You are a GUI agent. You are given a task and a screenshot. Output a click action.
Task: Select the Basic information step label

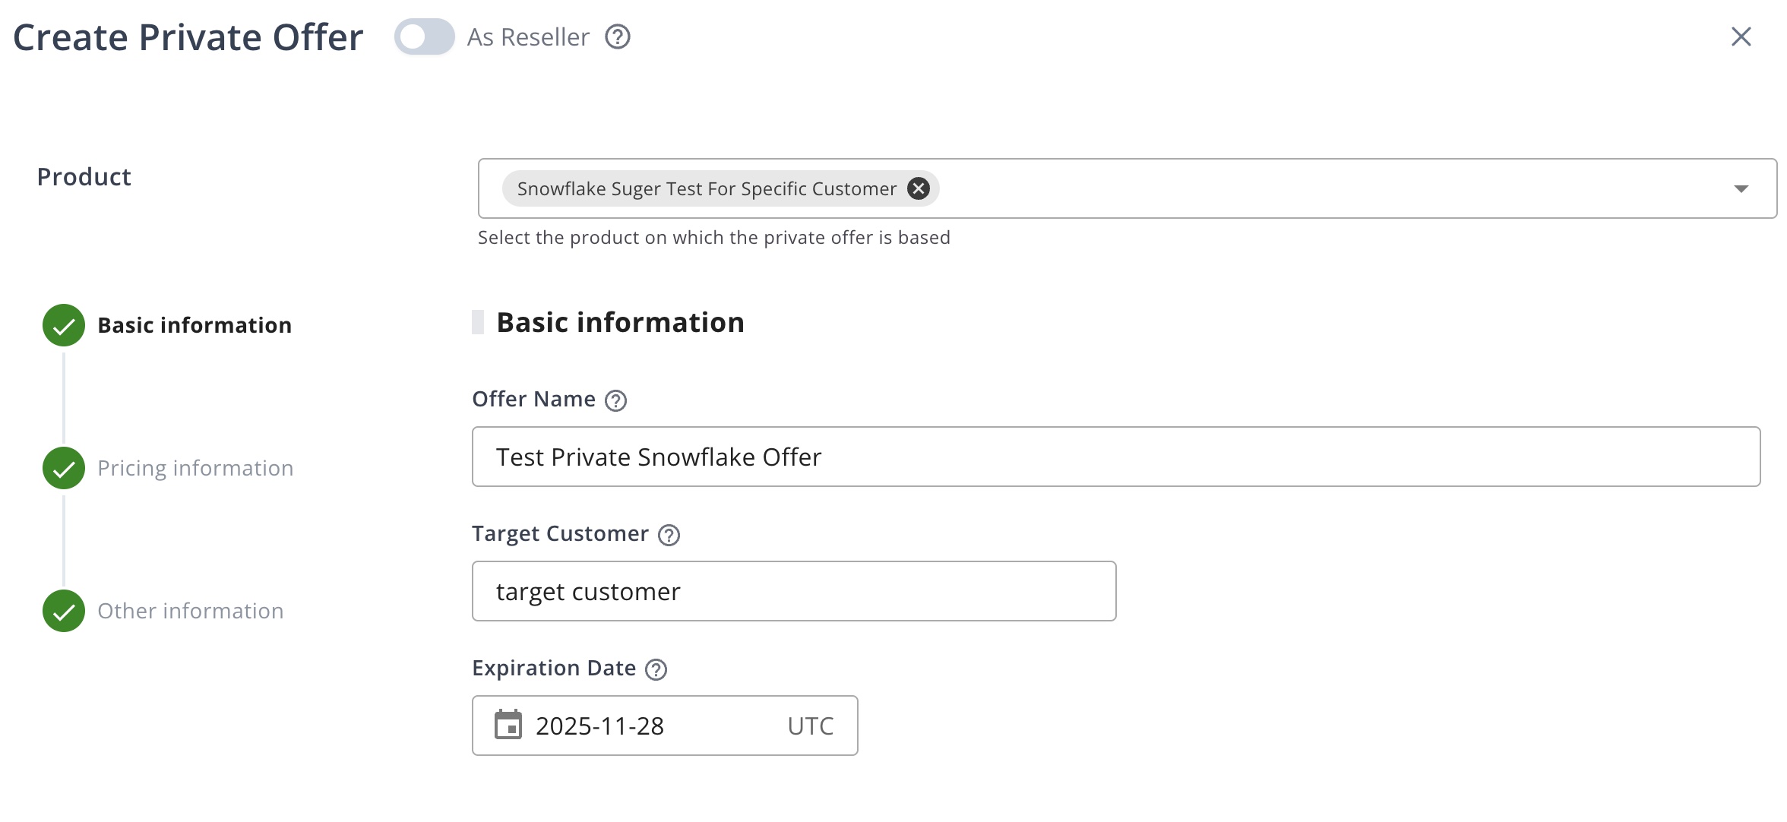pos(195,325)
